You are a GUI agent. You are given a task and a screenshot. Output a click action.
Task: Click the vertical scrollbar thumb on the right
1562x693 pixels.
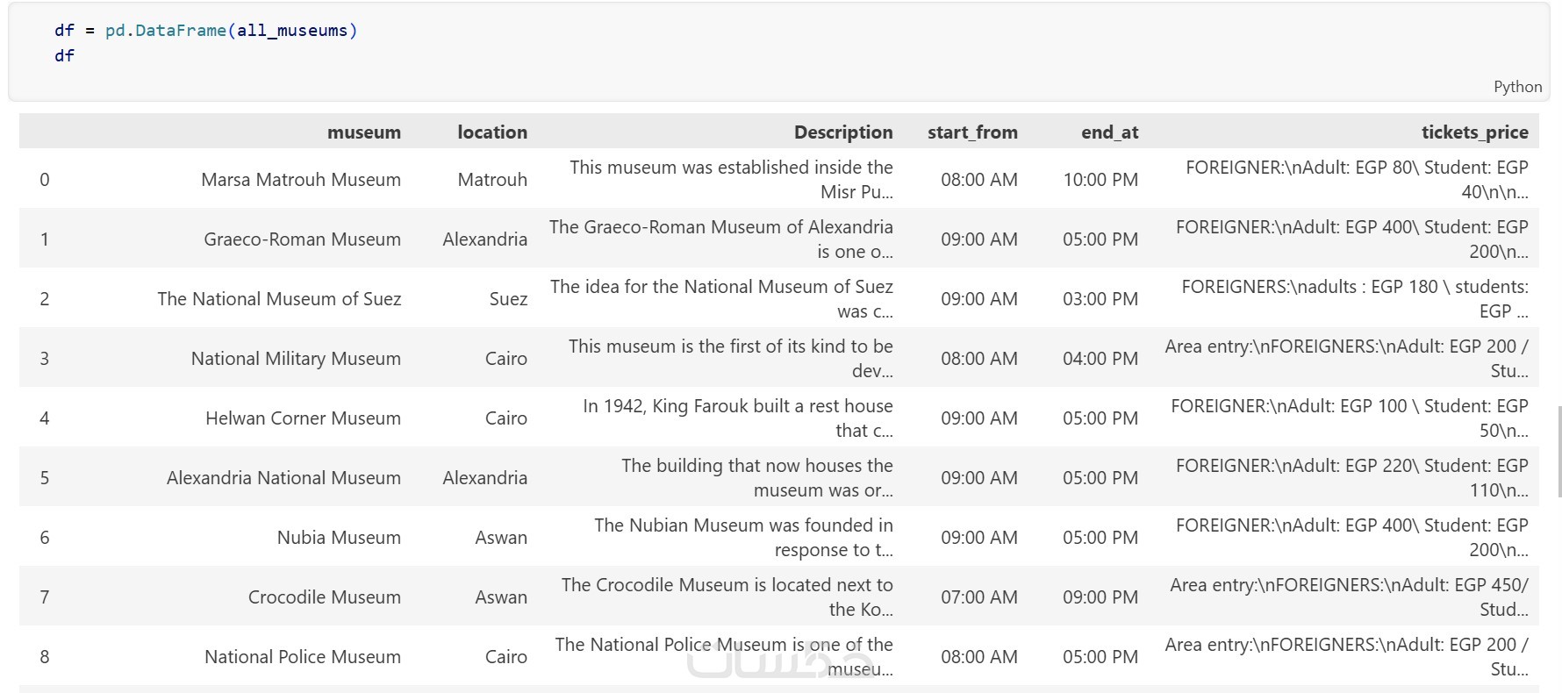tap(1558, 452)
